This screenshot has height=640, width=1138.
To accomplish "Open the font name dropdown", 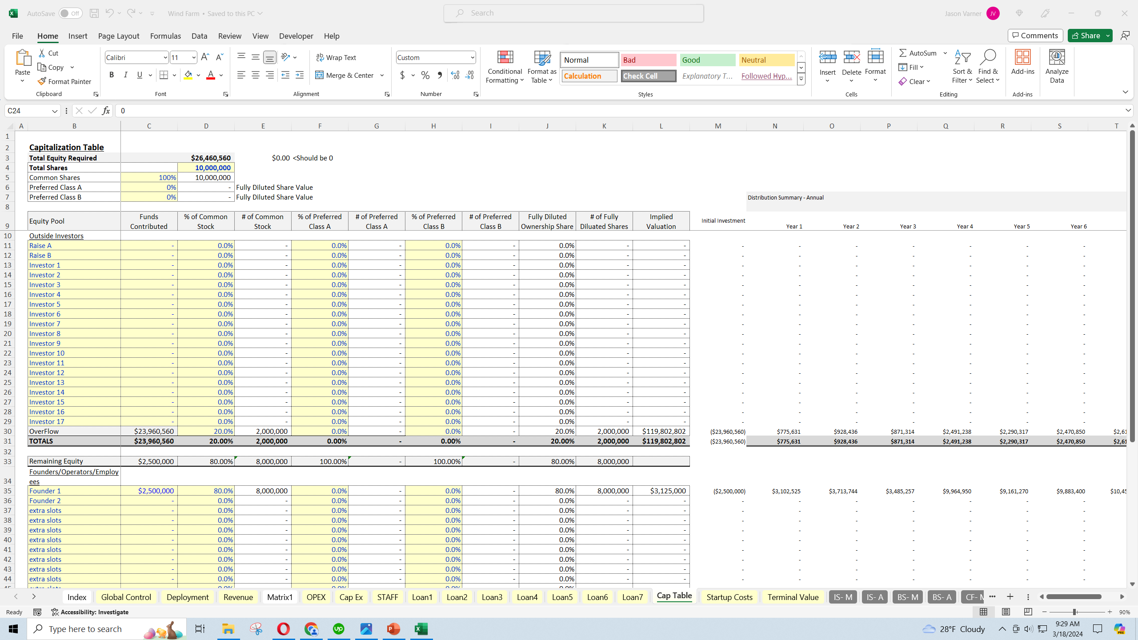I will pos(165,57).
